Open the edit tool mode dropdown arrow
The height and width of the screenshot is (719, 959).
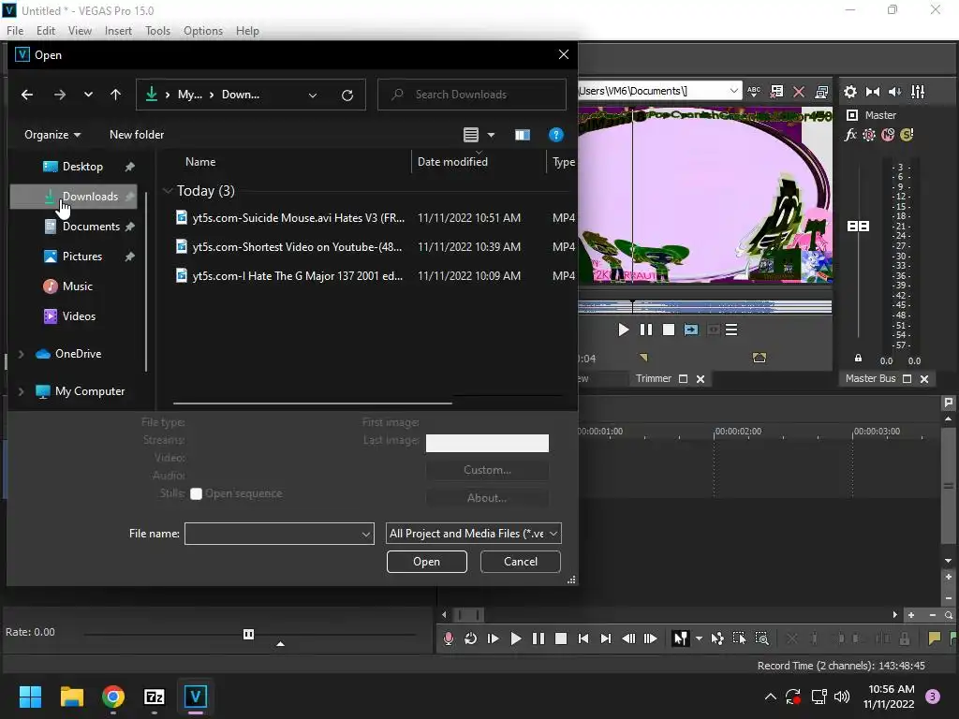click(699, 638)
